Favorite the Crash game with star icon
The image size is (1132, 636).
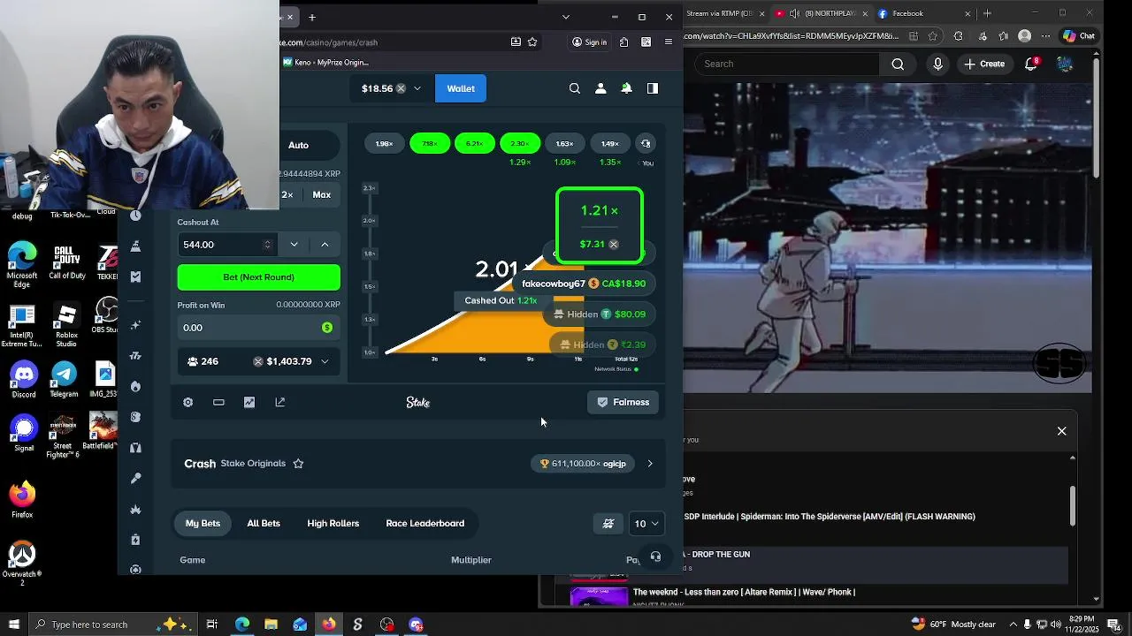click(x=298, y=464)
